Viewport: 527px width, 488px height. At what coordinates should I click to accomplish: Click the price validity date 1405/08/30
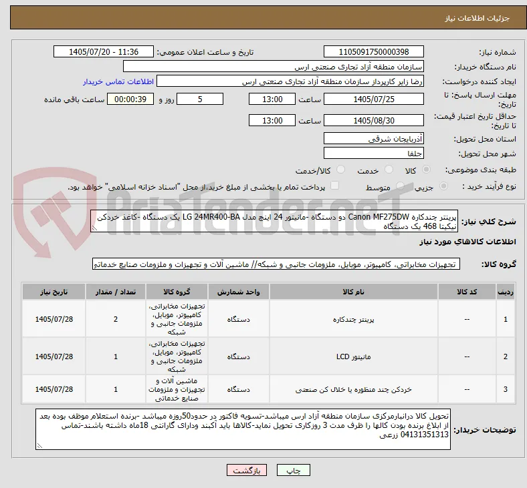click(x=373, y=120)
